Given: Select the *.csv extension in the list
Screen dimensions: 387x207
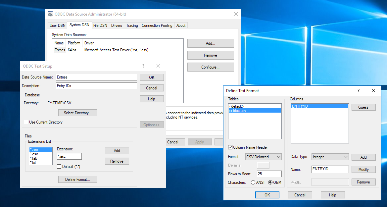Looking at the screenshot, I should point(41,154).
